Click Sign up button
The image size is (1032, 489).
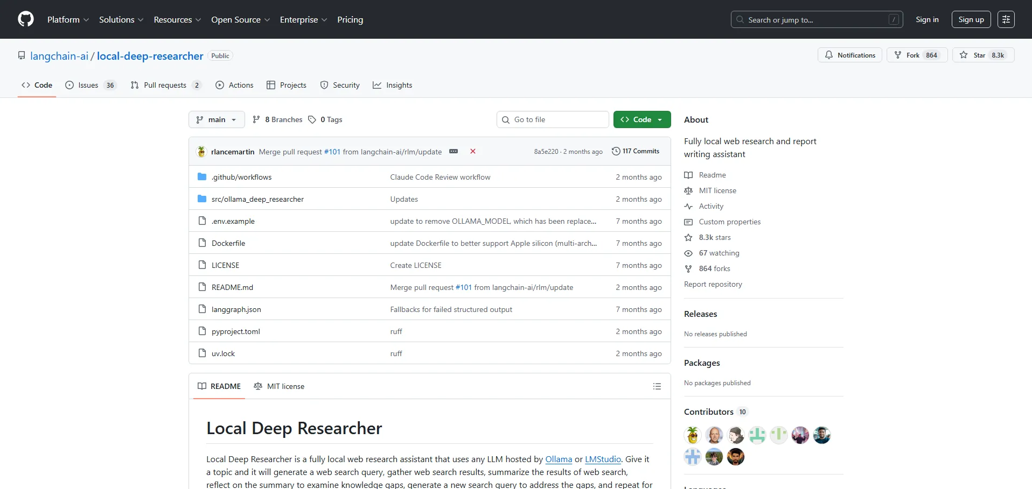(x=971, y=19)
